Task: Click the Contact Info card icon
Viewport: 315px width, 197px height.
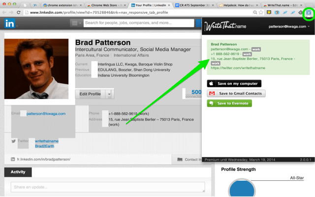Action: click(x=180, y=160)
